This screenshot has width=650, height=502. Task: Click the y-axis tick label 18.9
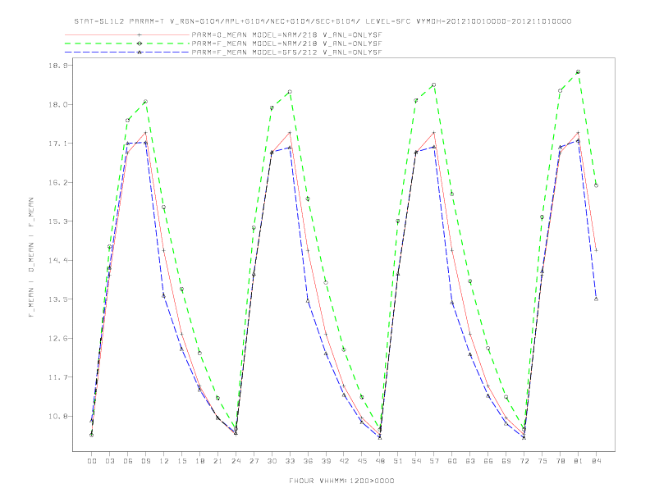[57, 66]
